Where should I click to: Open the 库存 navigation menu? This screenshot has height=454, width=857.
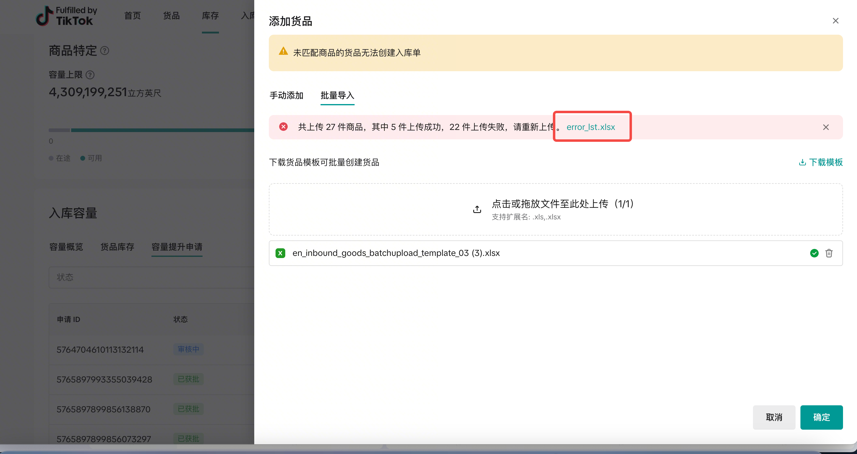(210, 16)
